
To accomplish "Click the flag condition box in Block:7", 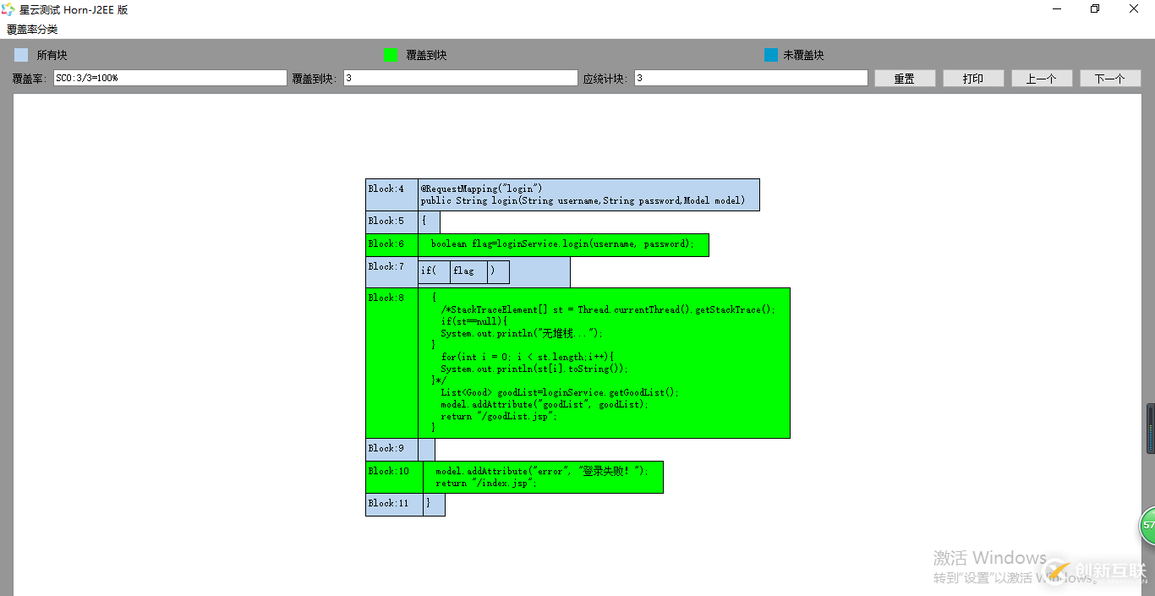I will [x=468, y=271].
